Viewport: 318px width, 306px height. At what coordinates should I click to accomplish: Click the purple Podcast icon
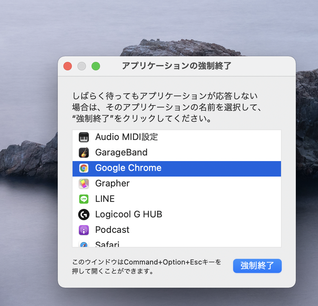84,230
